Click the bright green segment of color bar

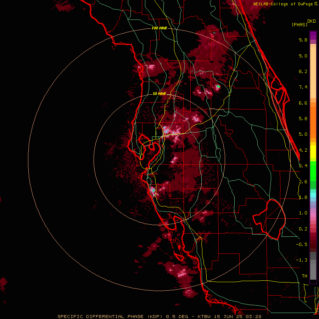[x=313, y=171]
